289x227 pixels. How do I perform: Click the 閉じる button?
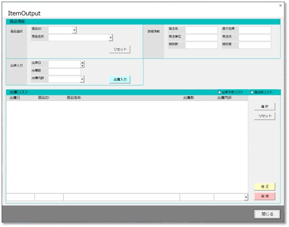tap(267, 214)
